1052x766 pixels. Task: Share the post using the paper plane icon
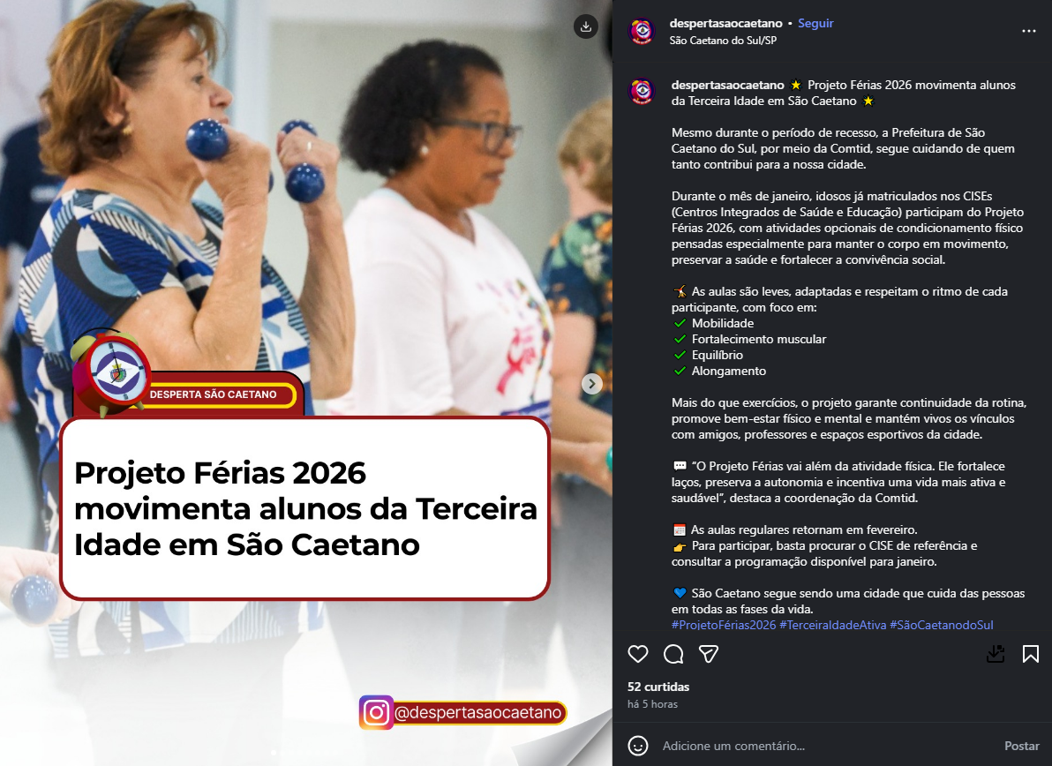tap(710, 654)
